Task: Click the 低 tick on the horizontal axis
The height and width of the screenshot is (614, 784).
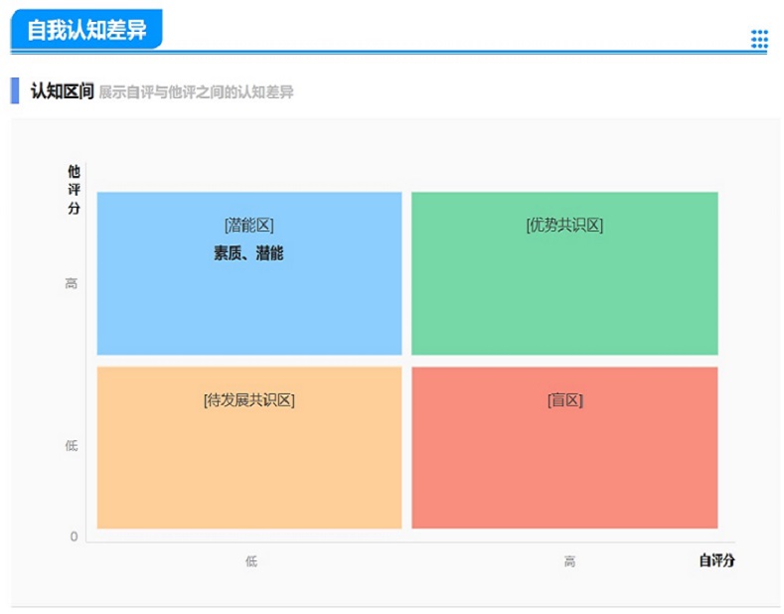Action: (x=251, y=561)
